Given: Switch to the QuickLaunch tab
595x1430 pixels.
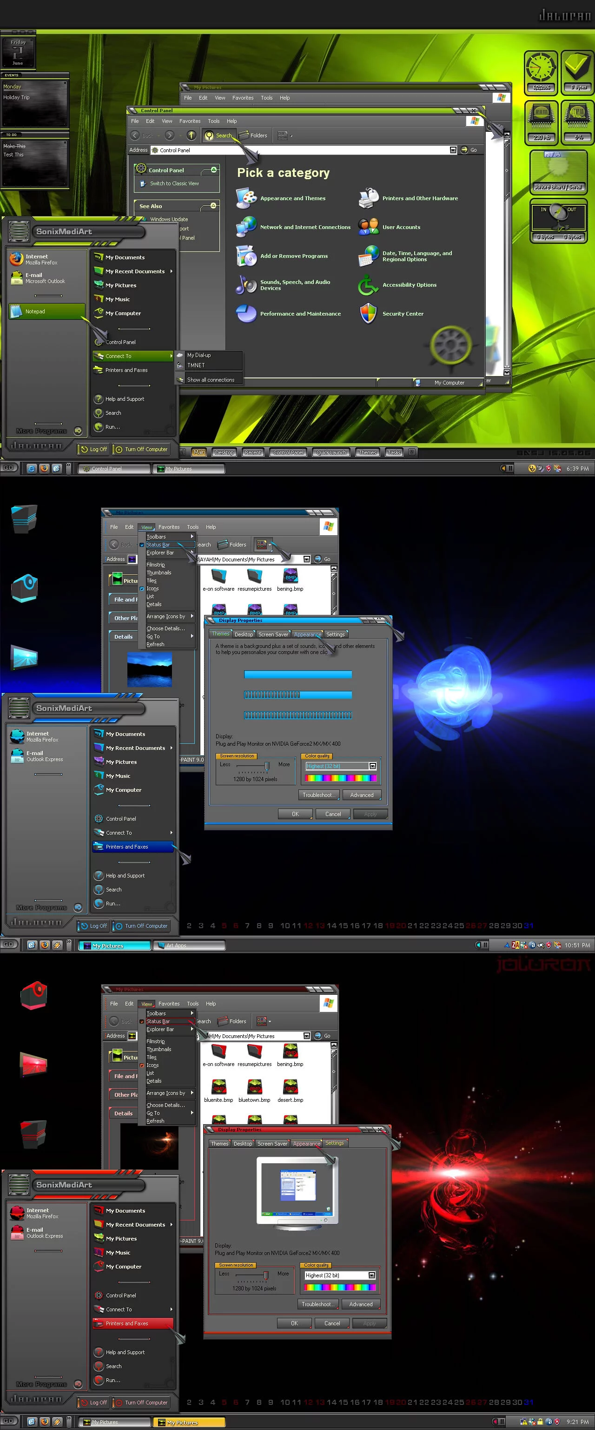Looking at the screenshot, I should coord(331,452).
